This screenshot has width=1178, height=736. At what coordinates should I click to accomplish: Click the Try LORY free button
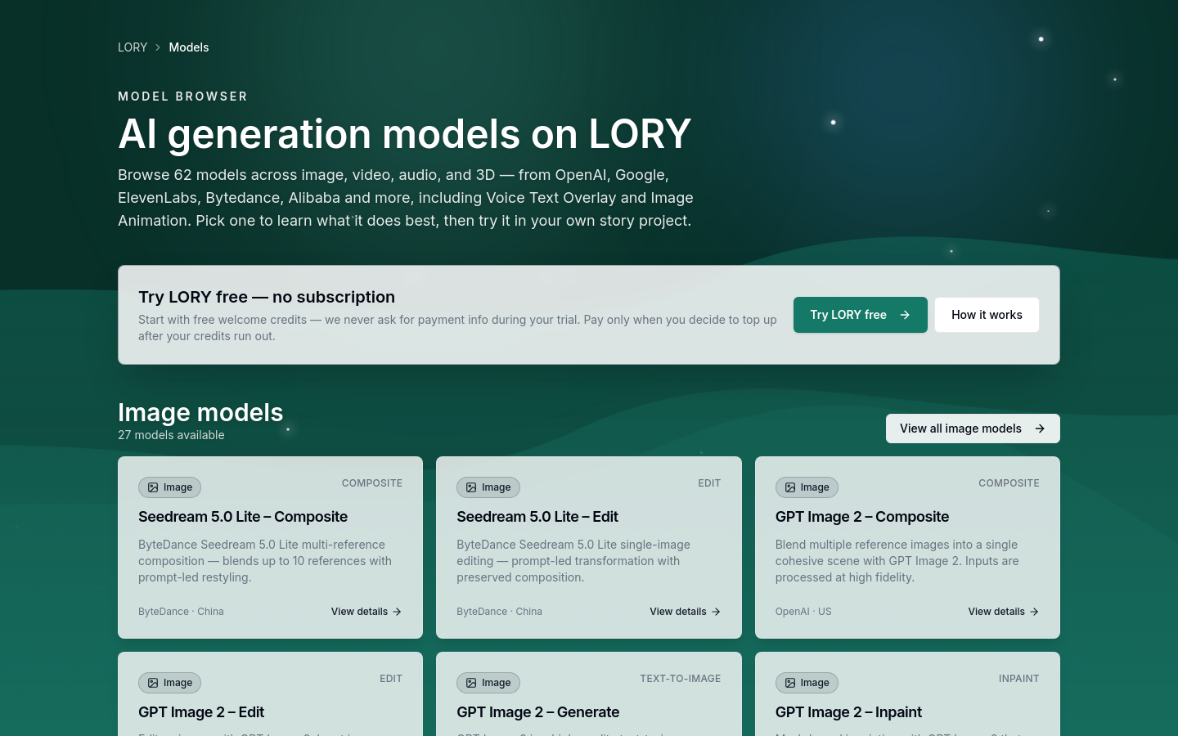coord(861,315)
